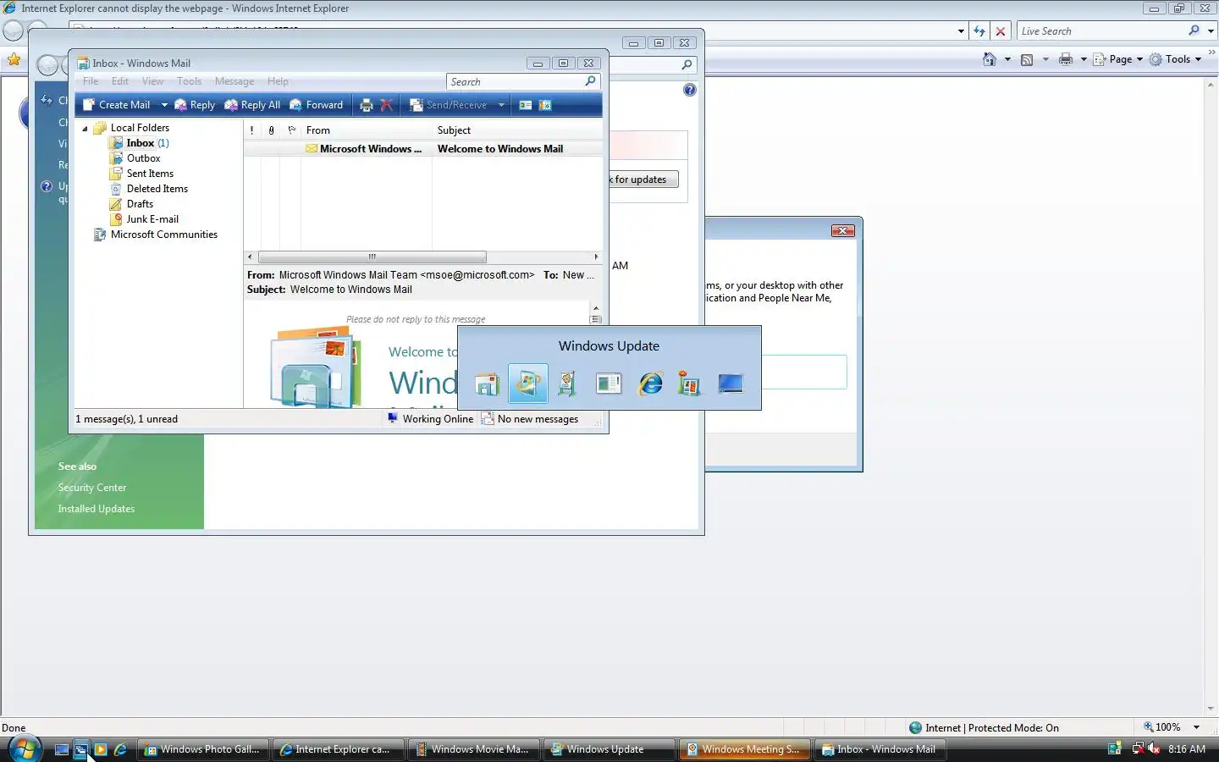
Task: Sort by flag column header
Action: pos(291,130)
